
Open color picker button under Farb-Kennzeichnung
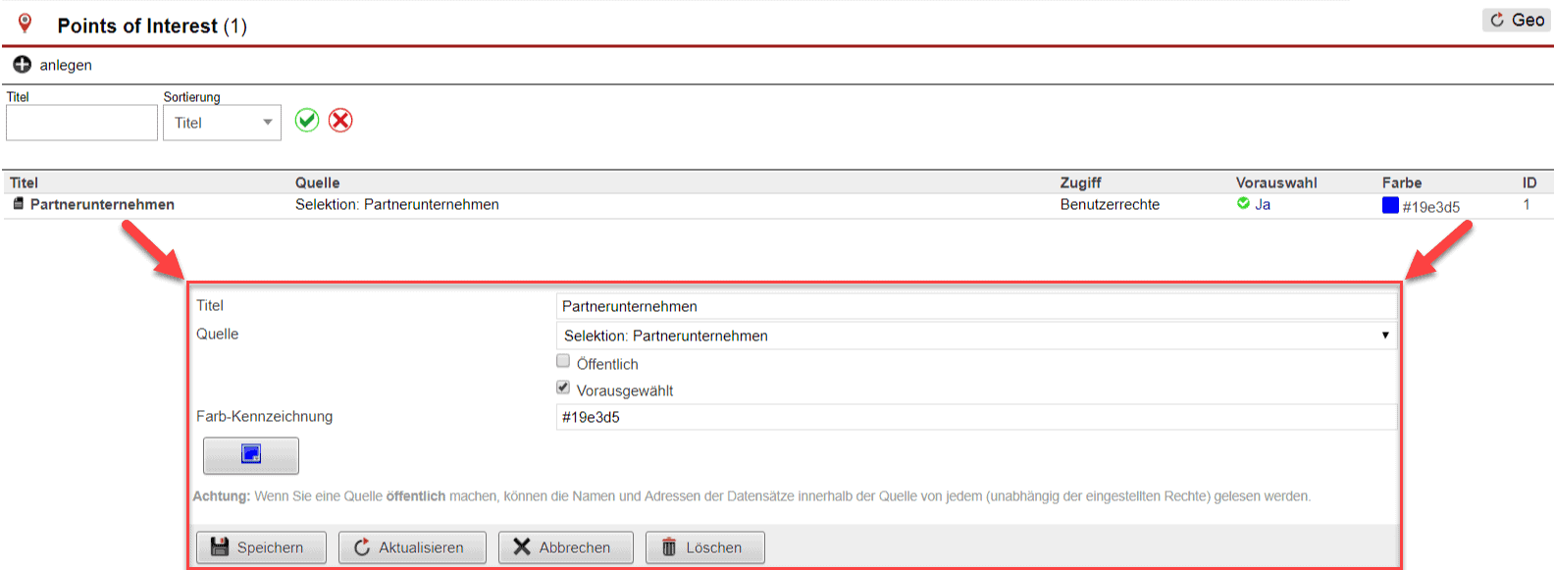click(x=250, y=455)
